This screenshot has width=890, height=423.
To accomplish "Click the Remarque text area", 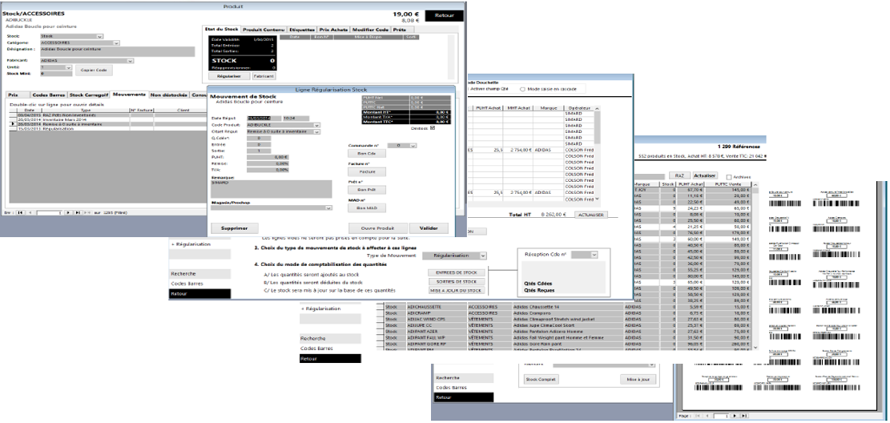I will click(272, 189).
